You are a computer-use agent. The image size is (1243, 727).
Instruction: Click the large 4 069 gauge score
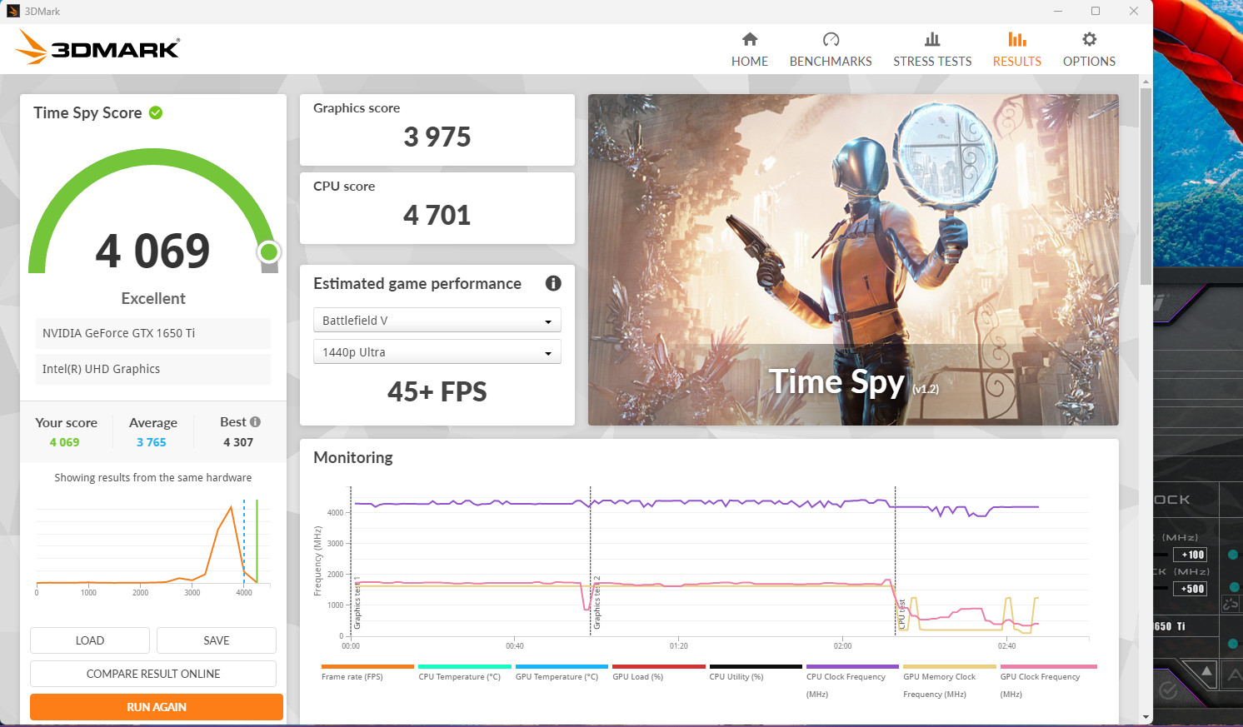152,251
